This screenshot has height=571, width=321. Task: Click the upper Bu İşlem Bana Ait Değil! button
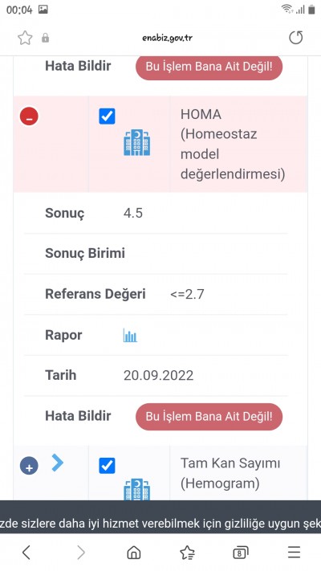tap(209, 67)
